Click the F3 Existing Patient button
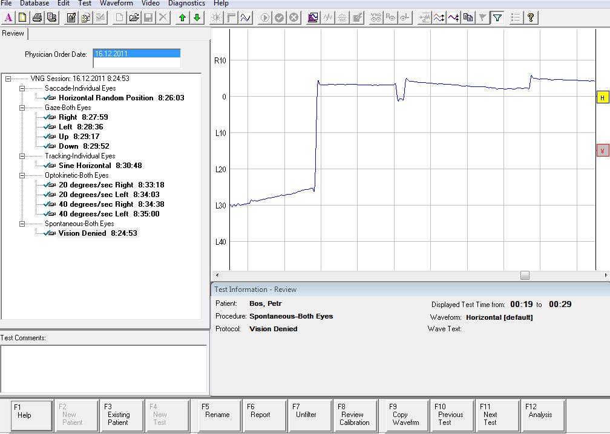Image resolution: width=610 pixels, height=434 pixels. coord(122,416)
